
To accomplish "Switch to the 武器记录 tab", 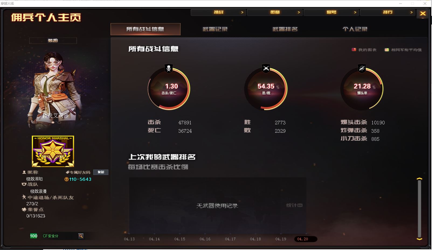I will point(215,29).
